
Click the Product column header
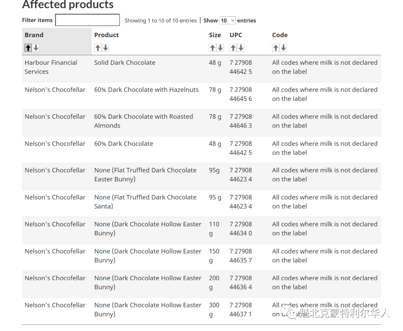pyautogui.click(x=106, y=35)
